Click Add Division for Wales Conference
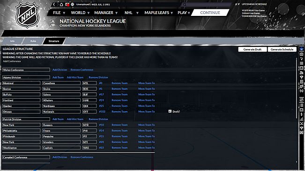The height and width of the screenshot is (171, 305). point(60,70)
